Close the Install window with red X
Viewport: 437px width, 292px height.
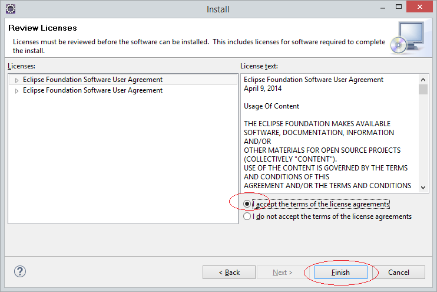[x=419, y=6]
